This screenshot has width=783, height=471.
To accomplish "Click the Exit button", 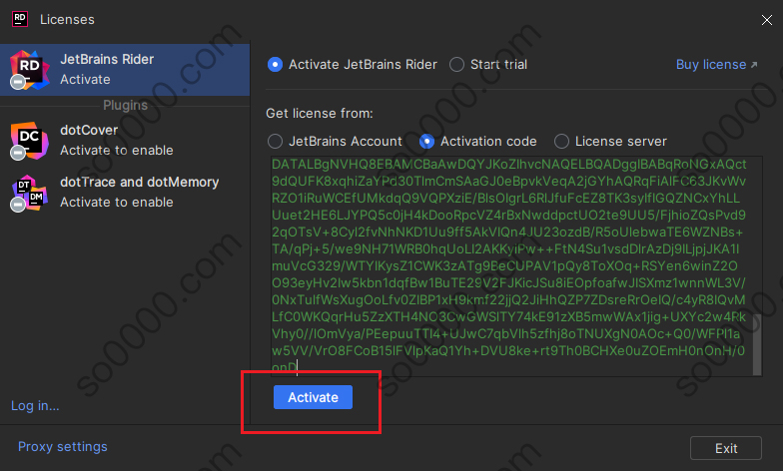I will click(x=725, y=449).
